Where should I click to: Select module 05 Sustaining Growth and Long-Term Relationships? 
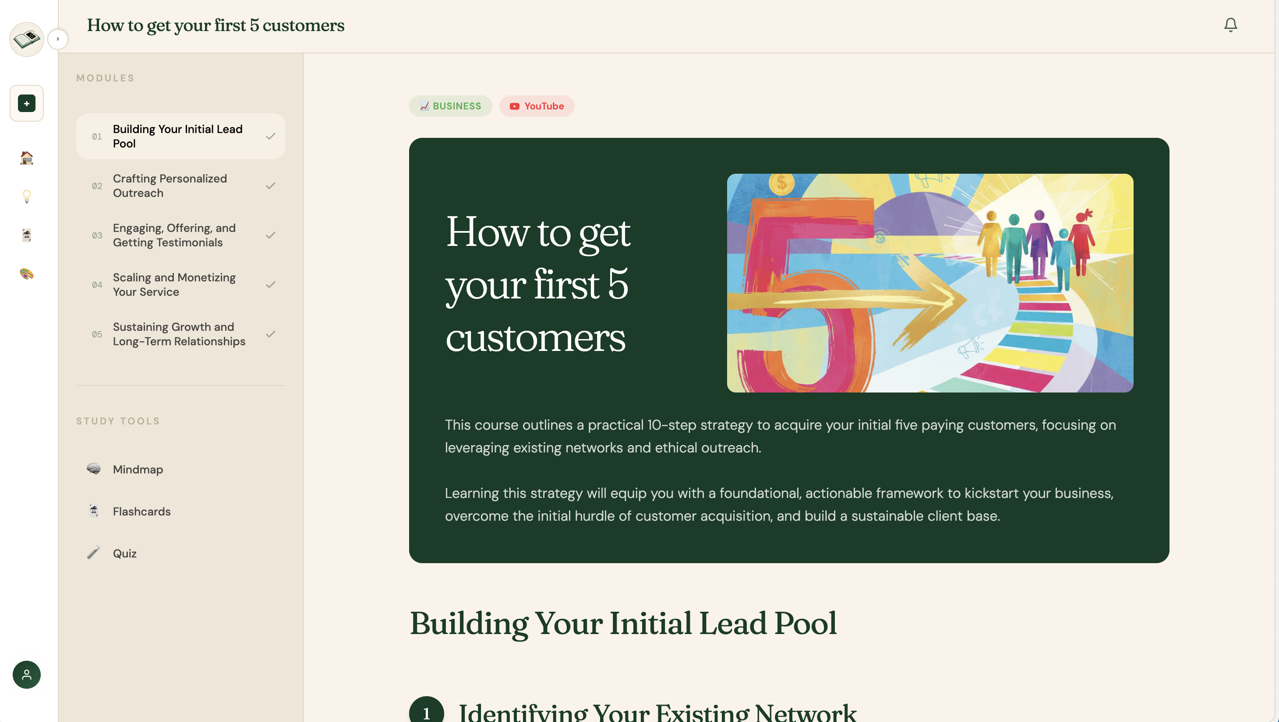click(179, 334)
